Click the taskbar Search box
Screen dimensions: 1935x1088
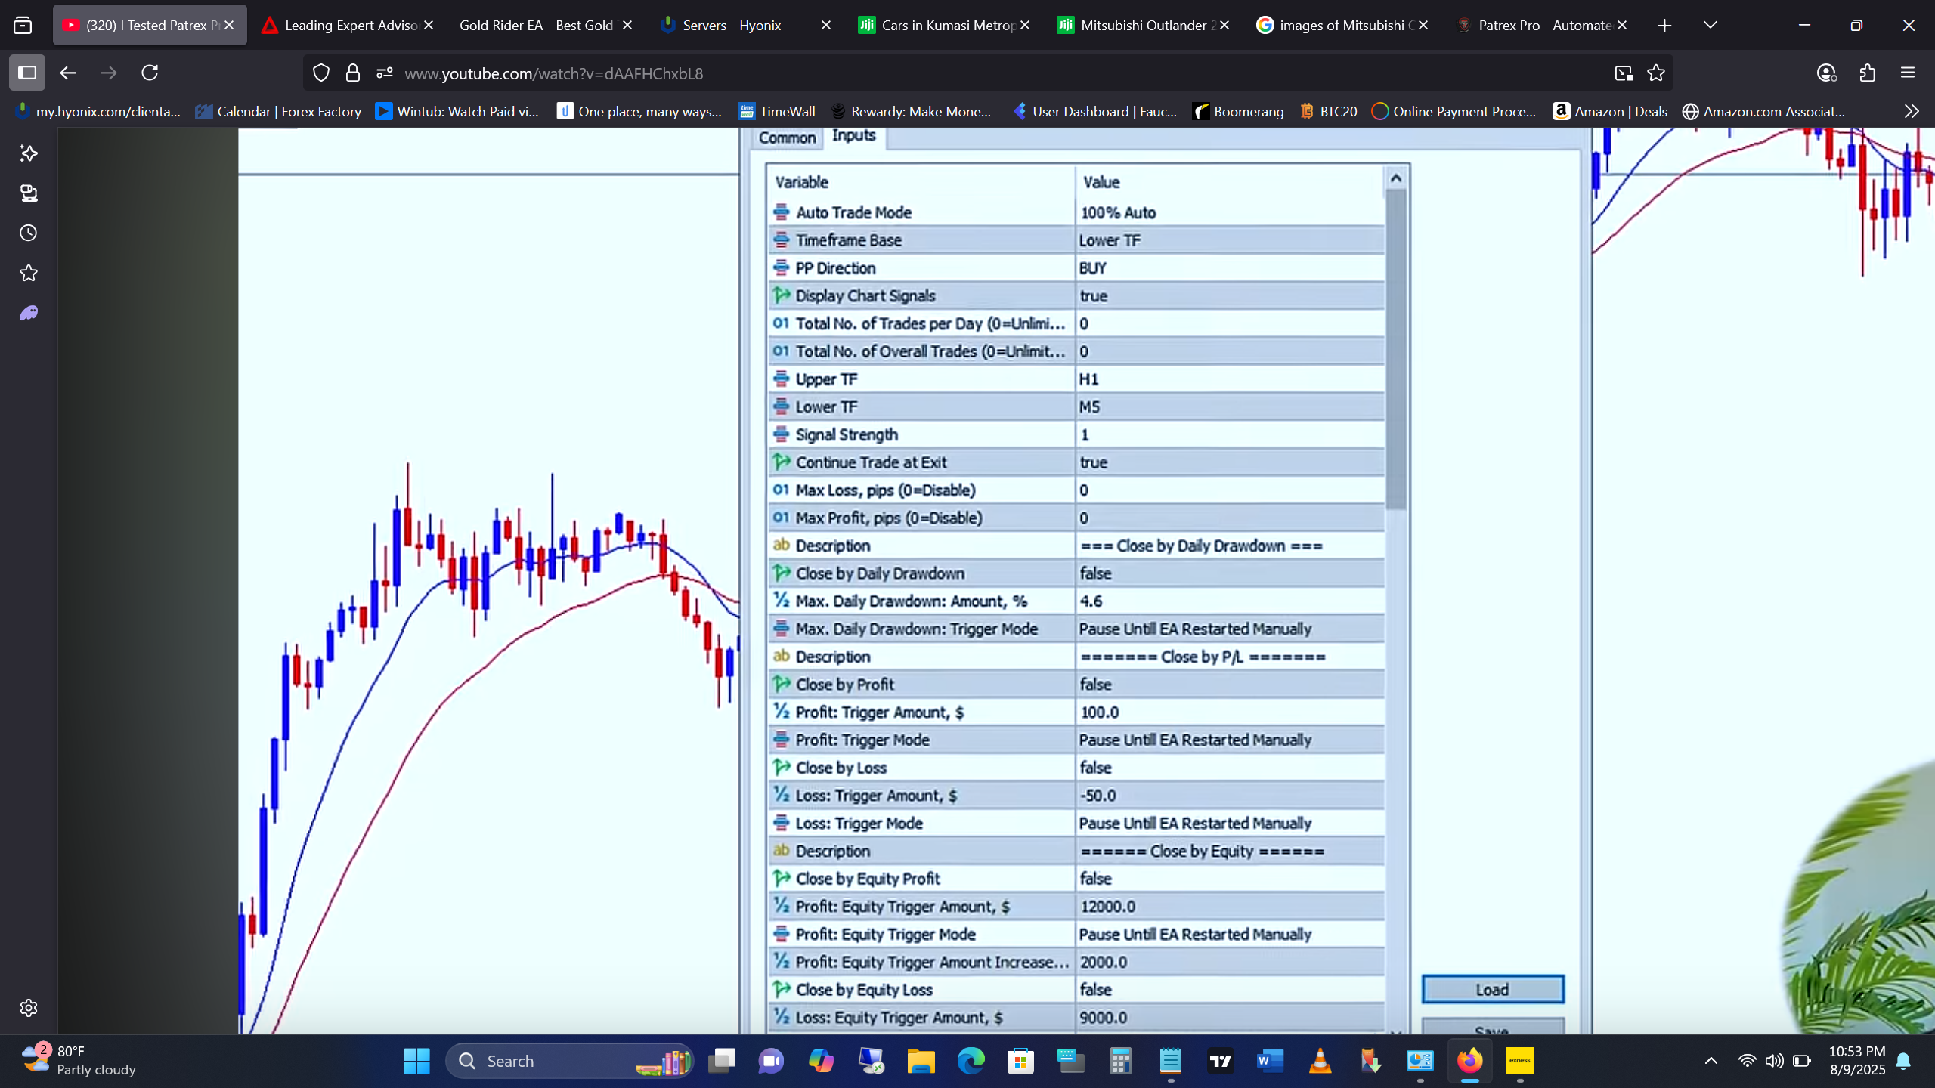click(x=569, y=1061)
